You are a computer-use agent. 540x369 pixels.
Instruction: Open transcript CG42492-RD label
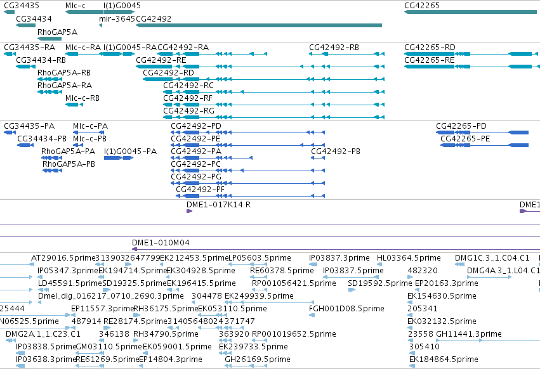(x=168, y=73)
